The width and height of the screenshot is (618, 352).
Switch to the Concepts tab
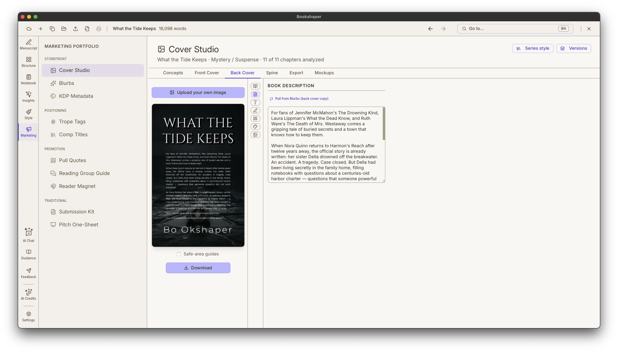[173, 73]
